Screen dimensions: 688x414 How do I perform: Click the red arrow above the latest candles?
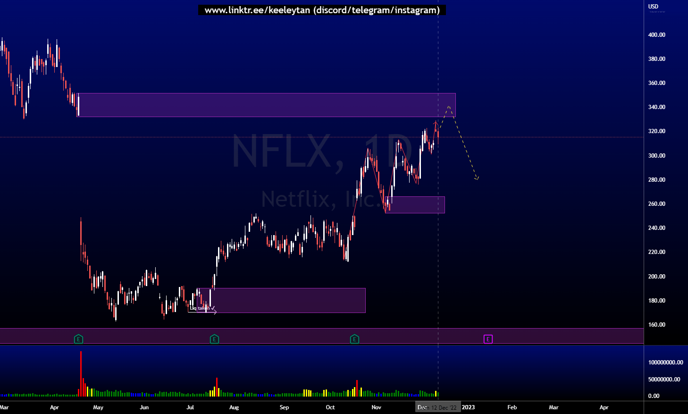436,124
